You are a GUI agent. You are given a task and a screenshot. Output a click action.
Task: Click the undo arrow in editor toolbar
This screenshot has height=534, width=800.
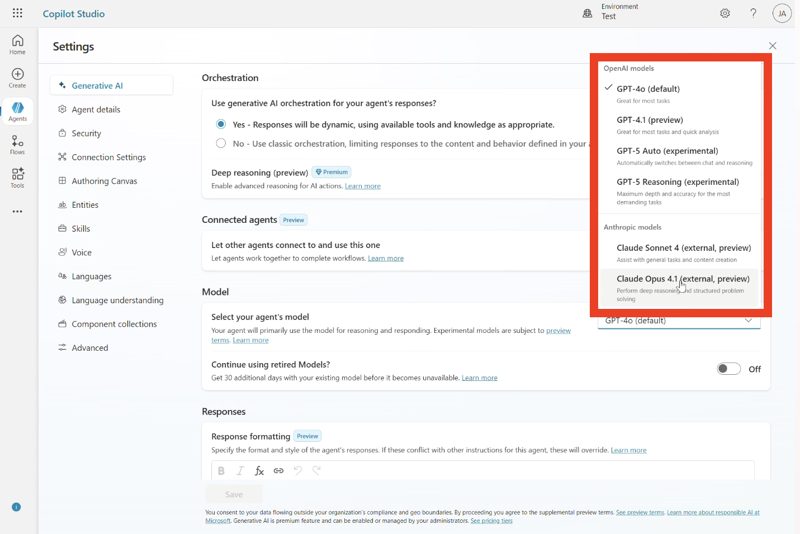click(297, 471)
